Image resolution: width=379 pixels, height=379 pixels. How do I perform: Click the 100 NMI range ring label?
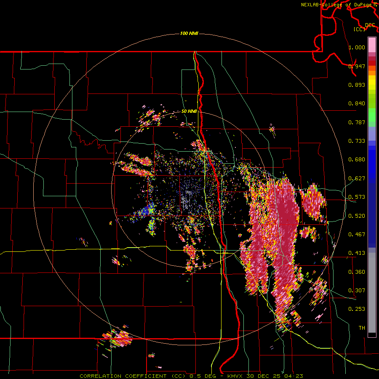(189, 33)
